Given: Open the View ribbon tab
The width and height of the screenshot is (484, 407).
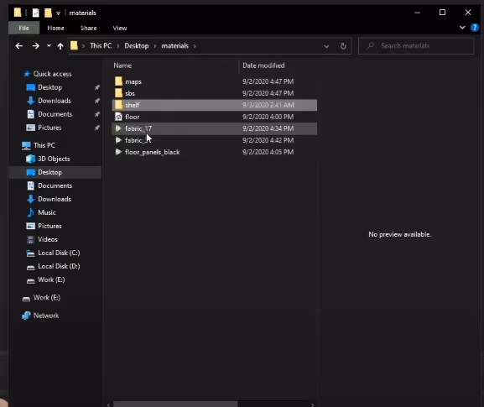Looking at the screenshot, I should point(120,28).
